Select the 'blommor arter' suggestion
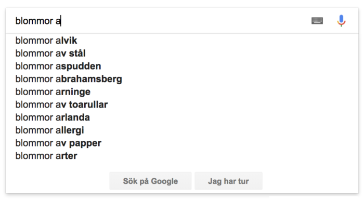Screen dimensions: 364x199 click(x=182, y=156)
